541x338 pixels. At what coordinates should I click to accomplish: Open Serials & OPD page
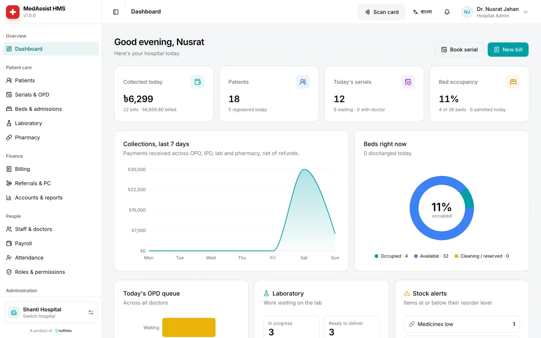click(51, 95)
